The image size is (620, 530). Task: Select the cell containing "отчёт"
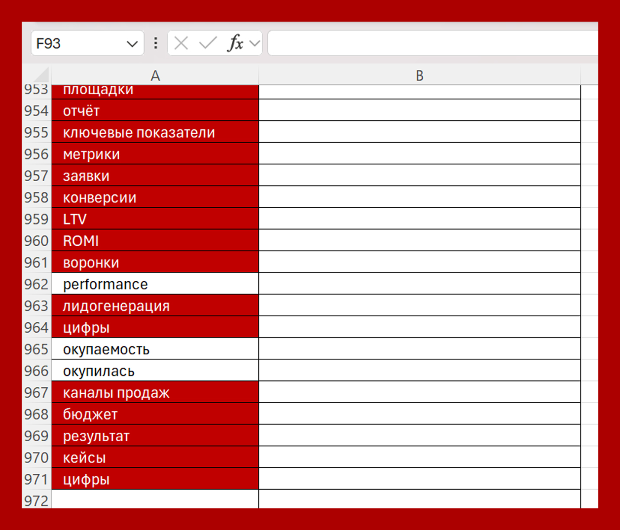[155, 110]
